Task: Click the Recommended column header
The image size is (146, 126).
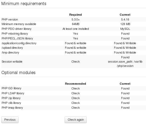Action: tap(76, 84)
